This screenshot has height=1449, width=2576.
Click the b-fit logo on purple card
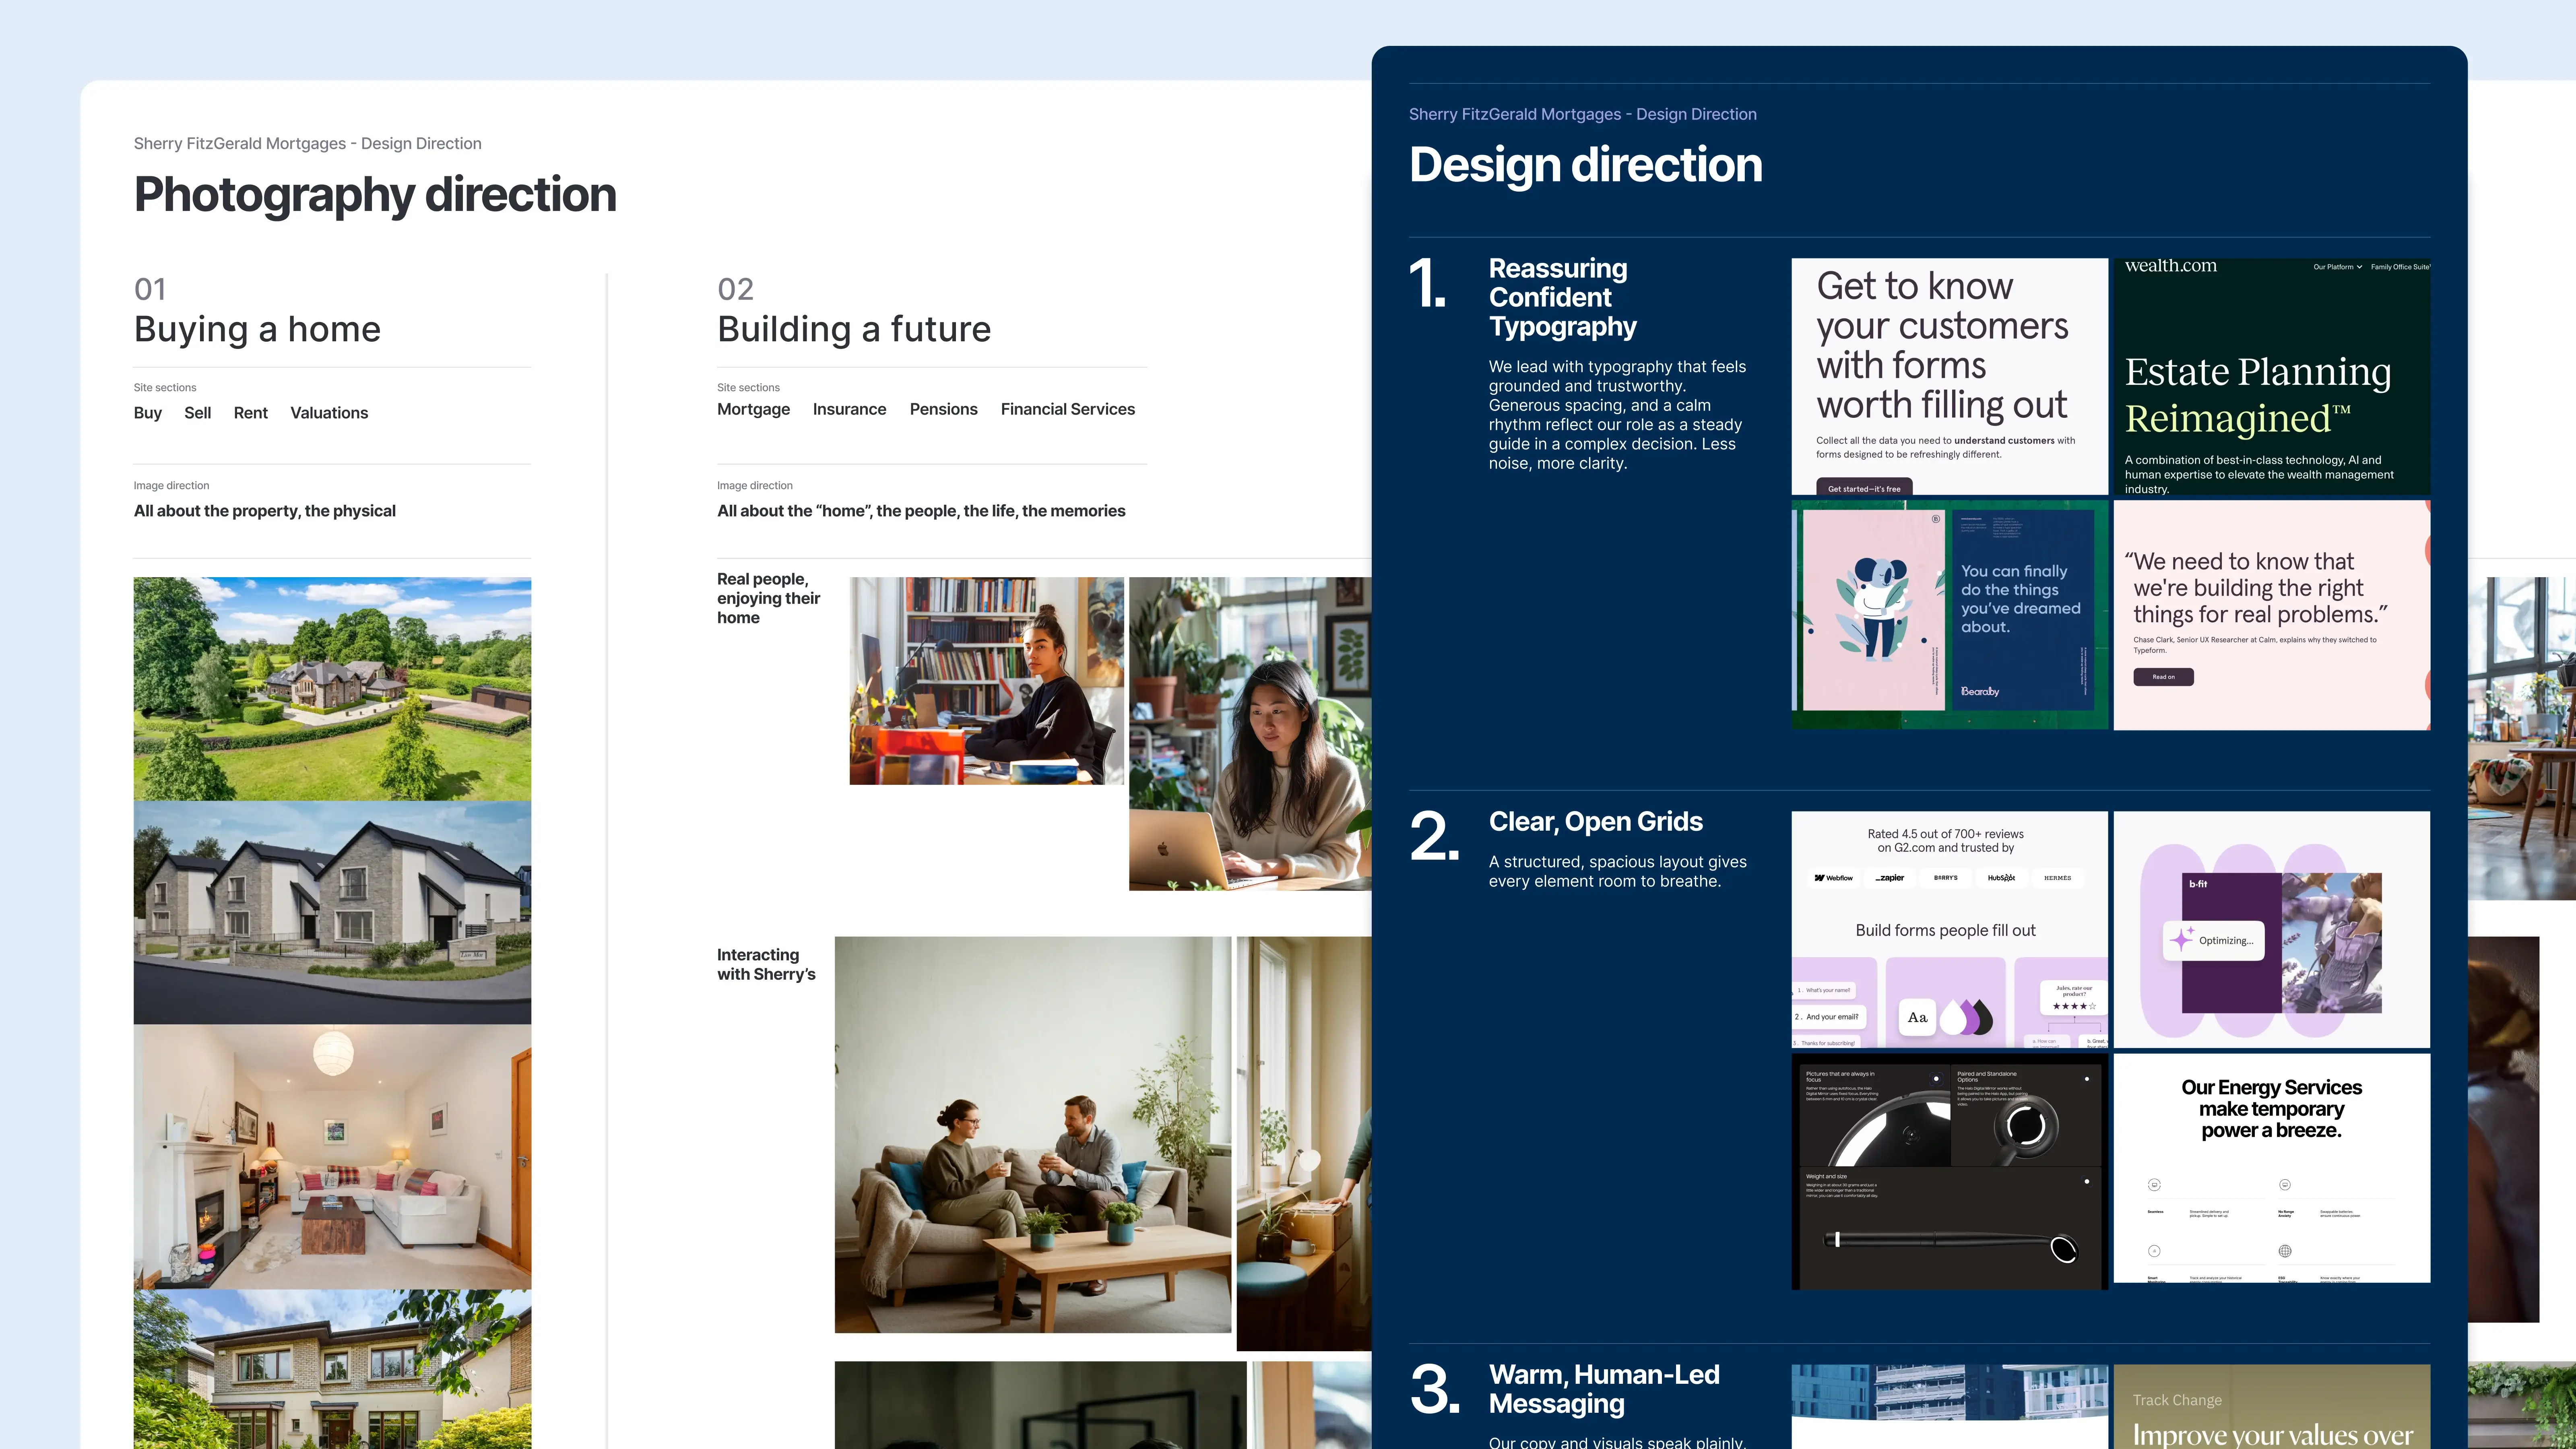coord(2198,884)
